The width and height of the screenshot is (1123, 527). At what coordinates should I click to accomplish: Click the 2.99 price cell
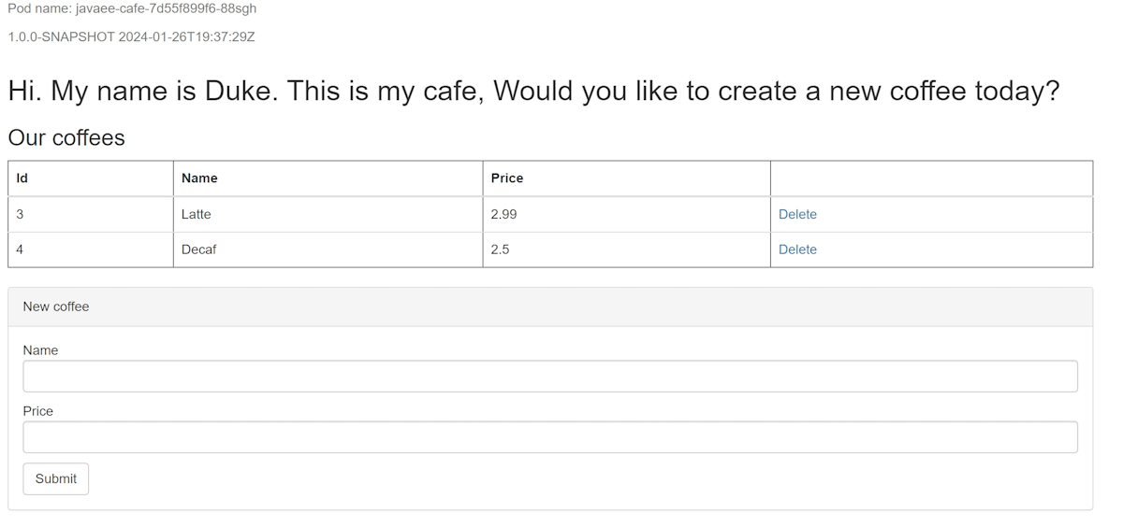(x=503, y=214)
